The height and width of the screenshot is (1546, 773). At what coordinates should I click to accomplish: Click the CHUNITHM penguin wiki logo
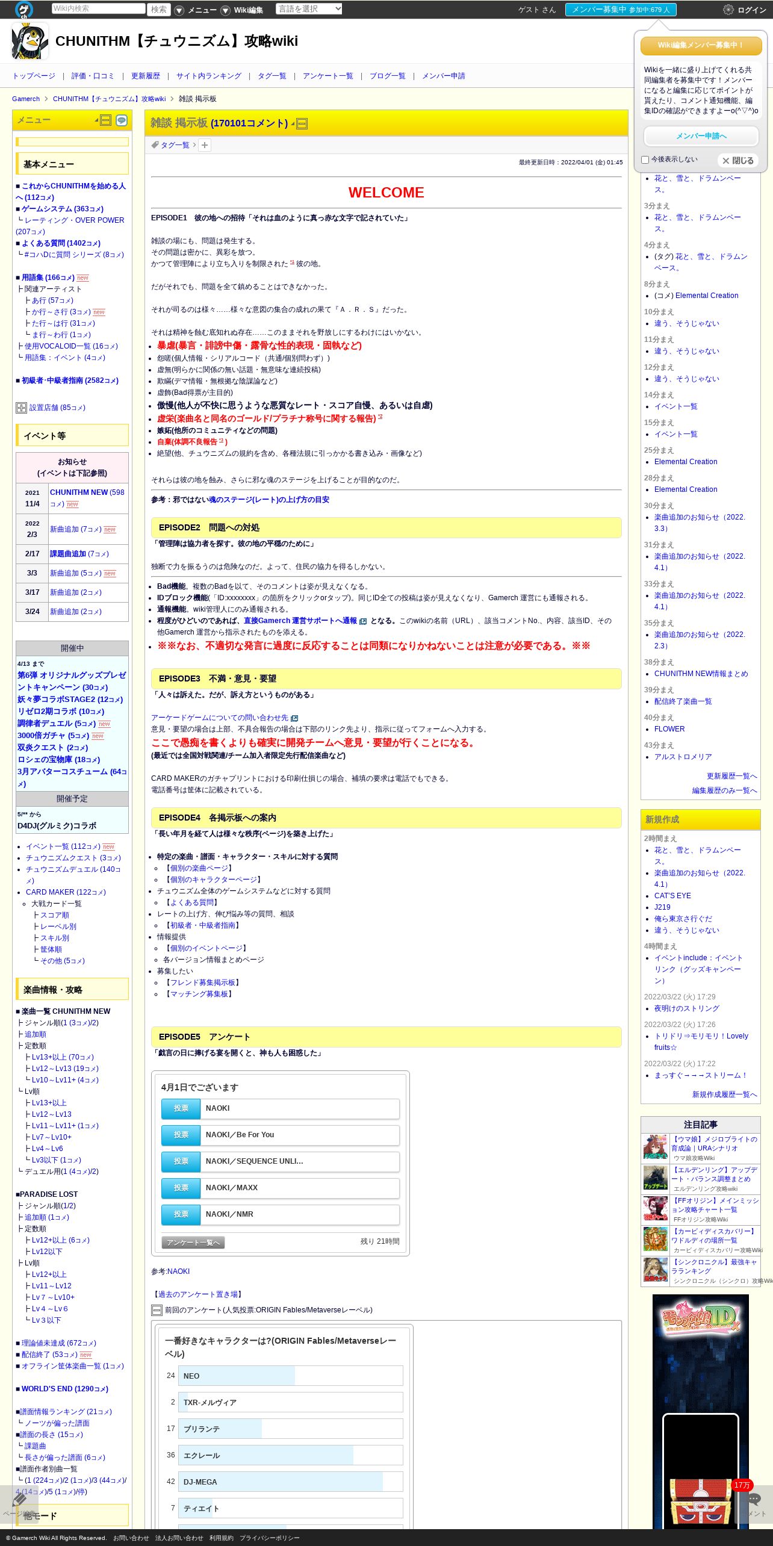[x=29, y=41]
